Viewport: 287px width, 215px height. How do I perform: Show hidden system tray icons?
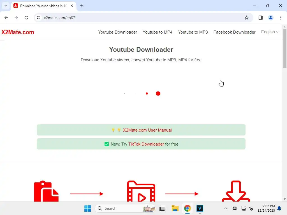(x=226, y=208)
